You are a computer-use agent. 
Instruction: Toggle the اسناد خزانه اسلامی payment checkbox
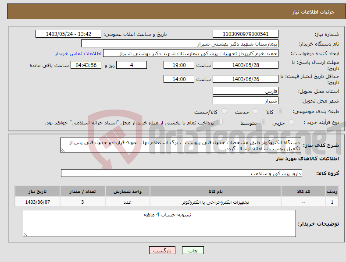pos(220,122)
